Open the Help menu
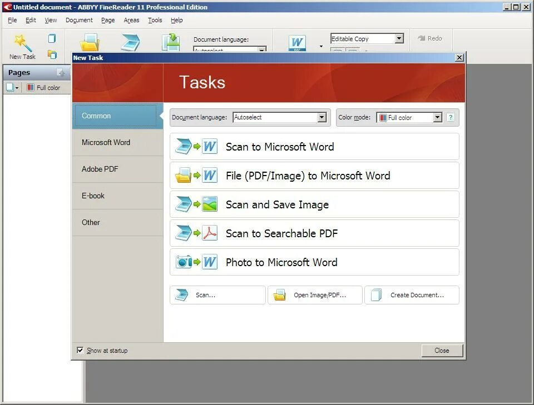The width and height of the screenshot is (534, 405). click(x=177, y=20)
